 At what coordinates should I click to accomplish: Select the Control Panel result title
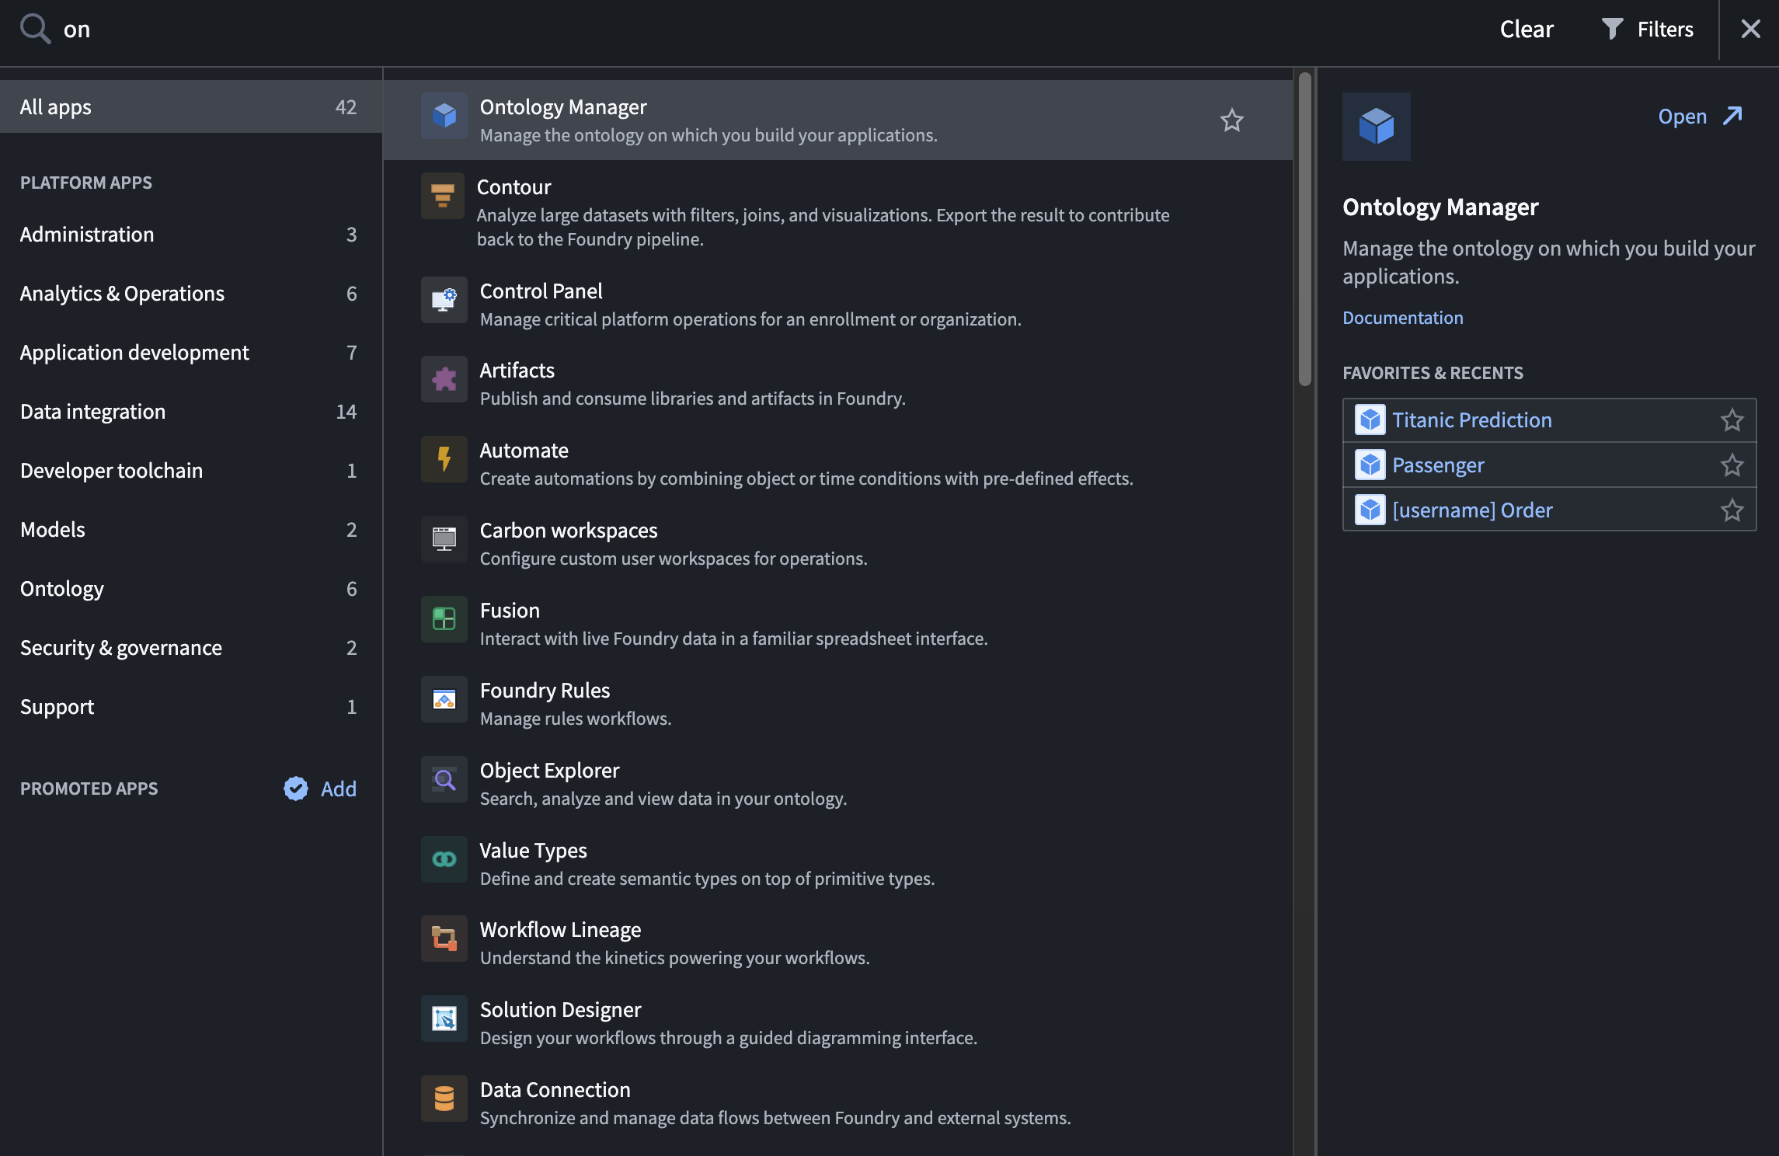[541, 291]
